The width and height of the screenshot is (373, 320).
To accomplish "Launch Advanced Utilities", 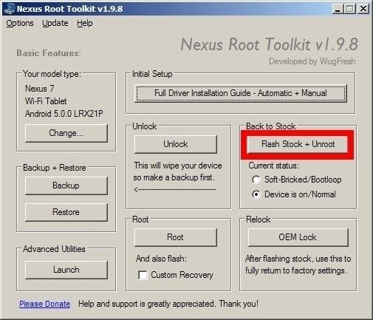I will (66, 270).
